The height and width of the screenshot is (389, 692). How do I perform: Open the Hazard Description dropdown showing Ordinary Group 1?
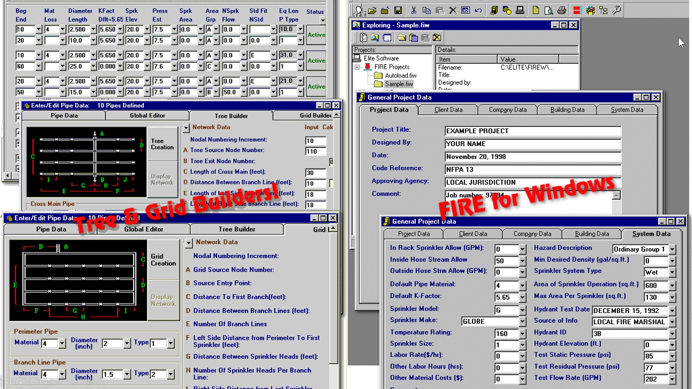[x=673, y=249]
